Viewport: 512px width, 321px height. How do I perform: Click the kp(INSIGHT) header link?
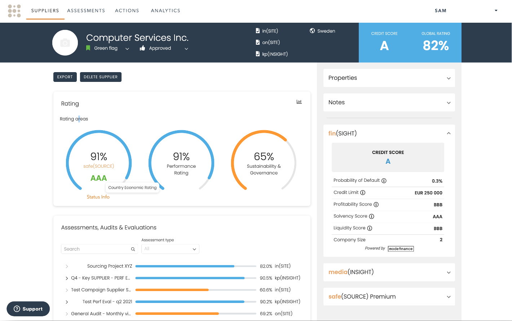275,54
